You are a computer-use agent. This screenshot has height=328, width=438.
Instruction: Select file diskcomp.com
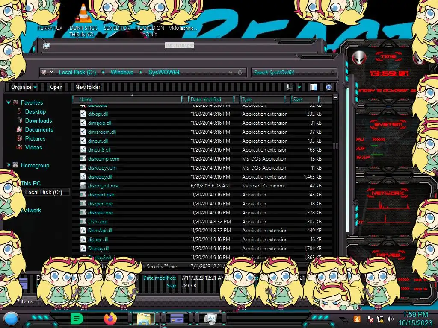(x=104, y=159)
